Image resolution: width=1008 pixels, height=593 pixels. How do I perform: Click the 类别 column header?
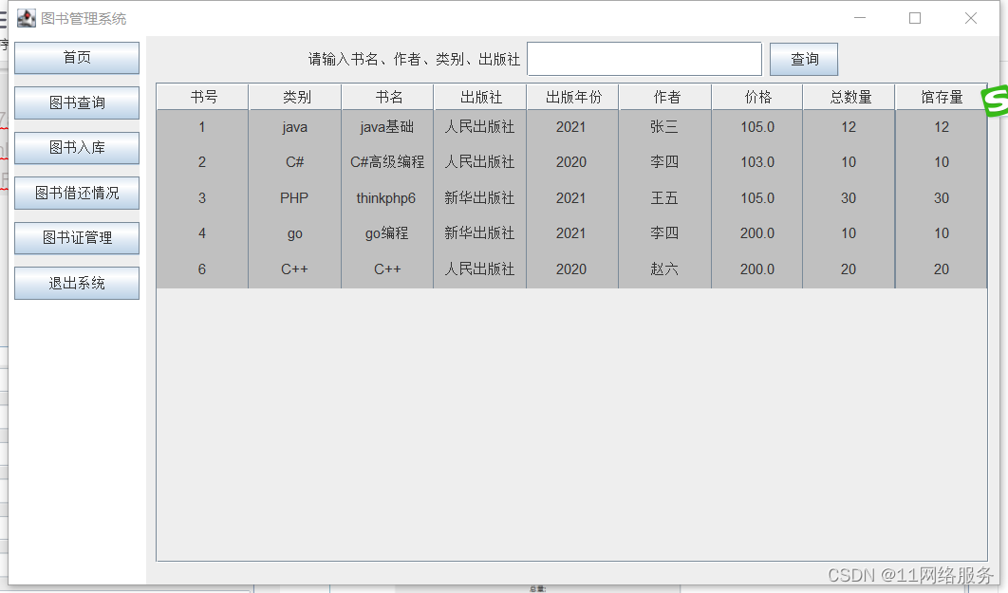point(295,97)
